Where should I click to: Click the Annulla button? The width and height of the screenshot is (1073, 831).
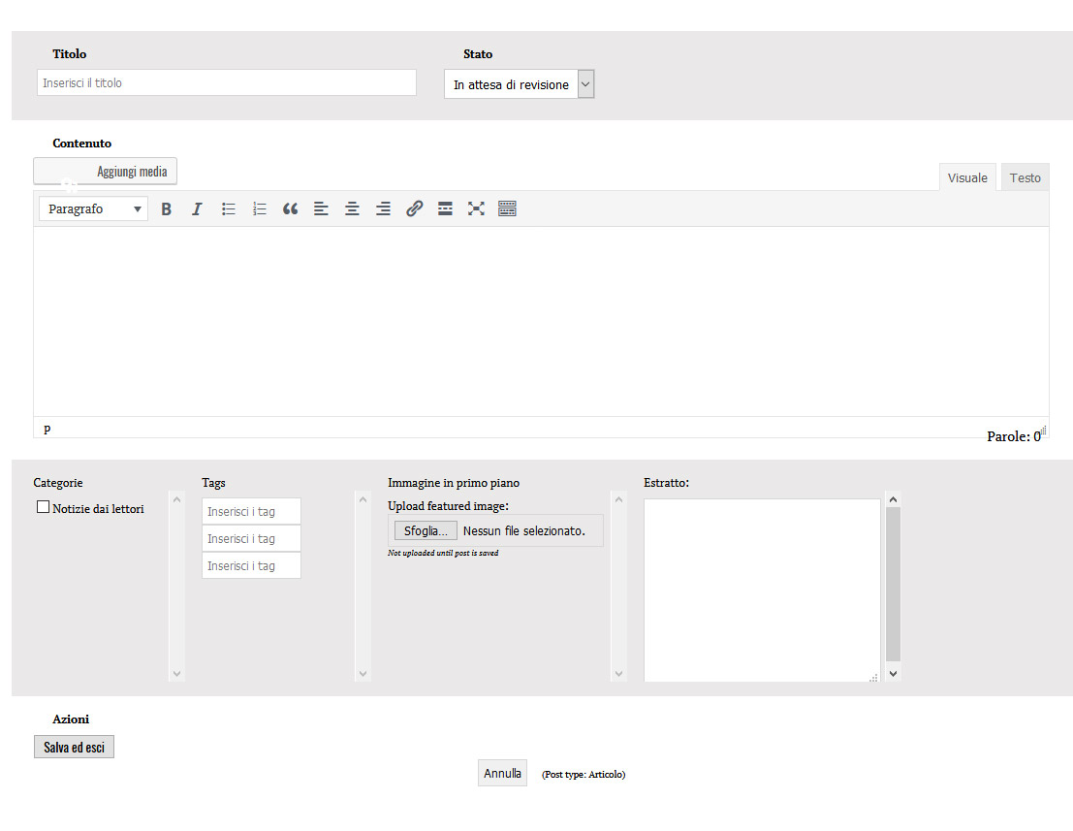click(502, 773)
